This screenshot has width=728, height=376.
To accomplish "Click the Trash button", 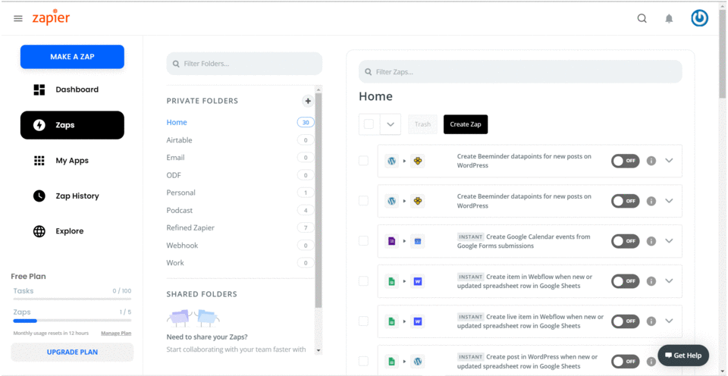I will click(422, 124).
